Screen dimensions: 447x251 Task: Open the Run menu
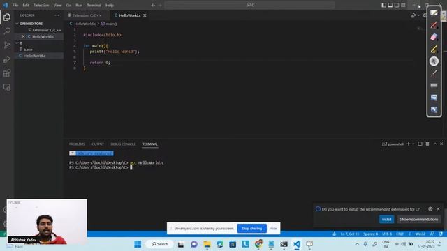click(79, 5)
